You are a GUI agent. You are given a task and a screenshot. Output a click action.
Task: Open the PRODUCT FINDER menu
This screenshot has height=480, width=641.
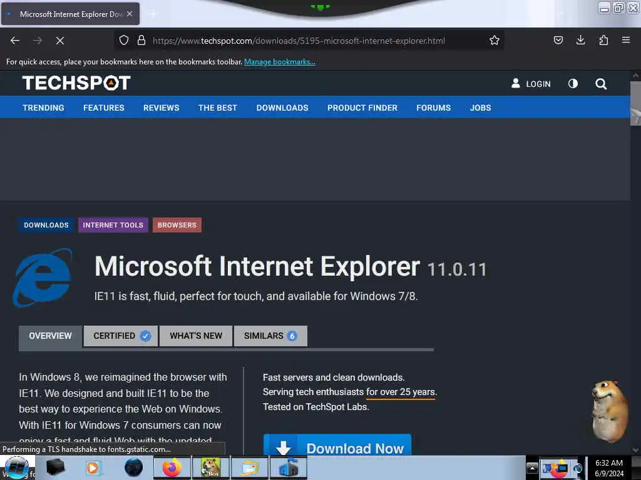click(362, 107)
